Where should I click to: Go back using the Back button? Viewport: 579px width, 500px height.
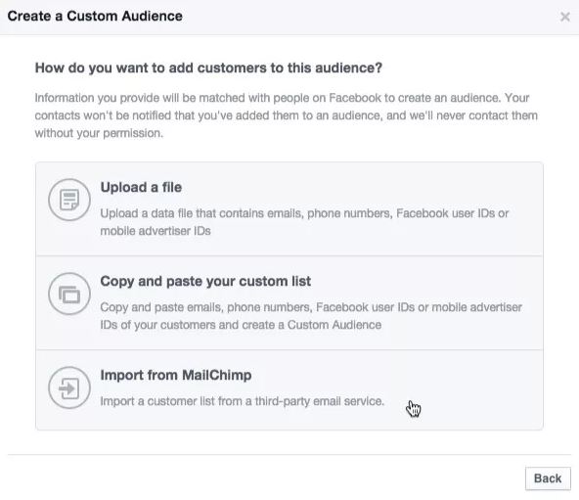548,478
